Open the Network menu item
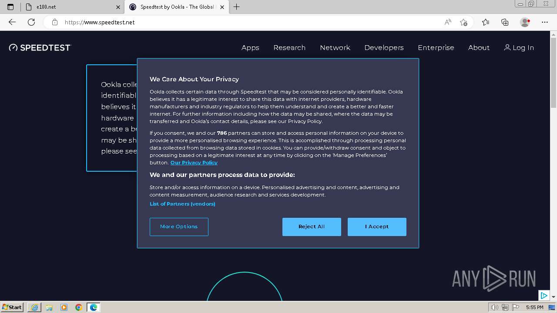Screen dimensions: 557x313 [x=335, y=48]
